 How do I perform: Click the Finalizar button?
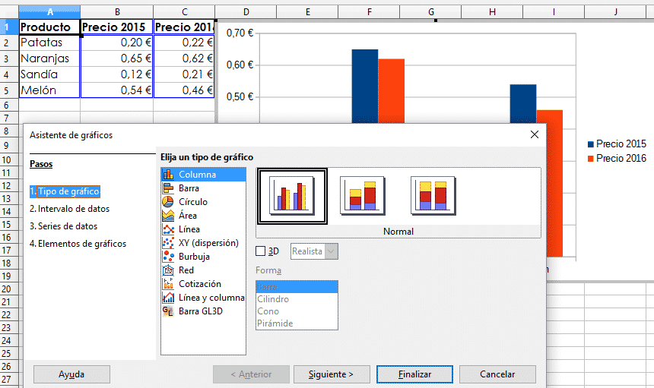414,374
